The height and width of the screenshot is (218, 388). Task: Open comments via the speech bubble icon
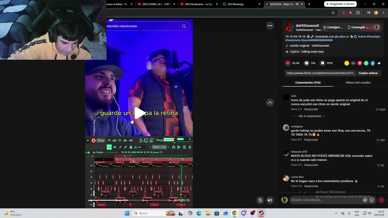[306, 63]
